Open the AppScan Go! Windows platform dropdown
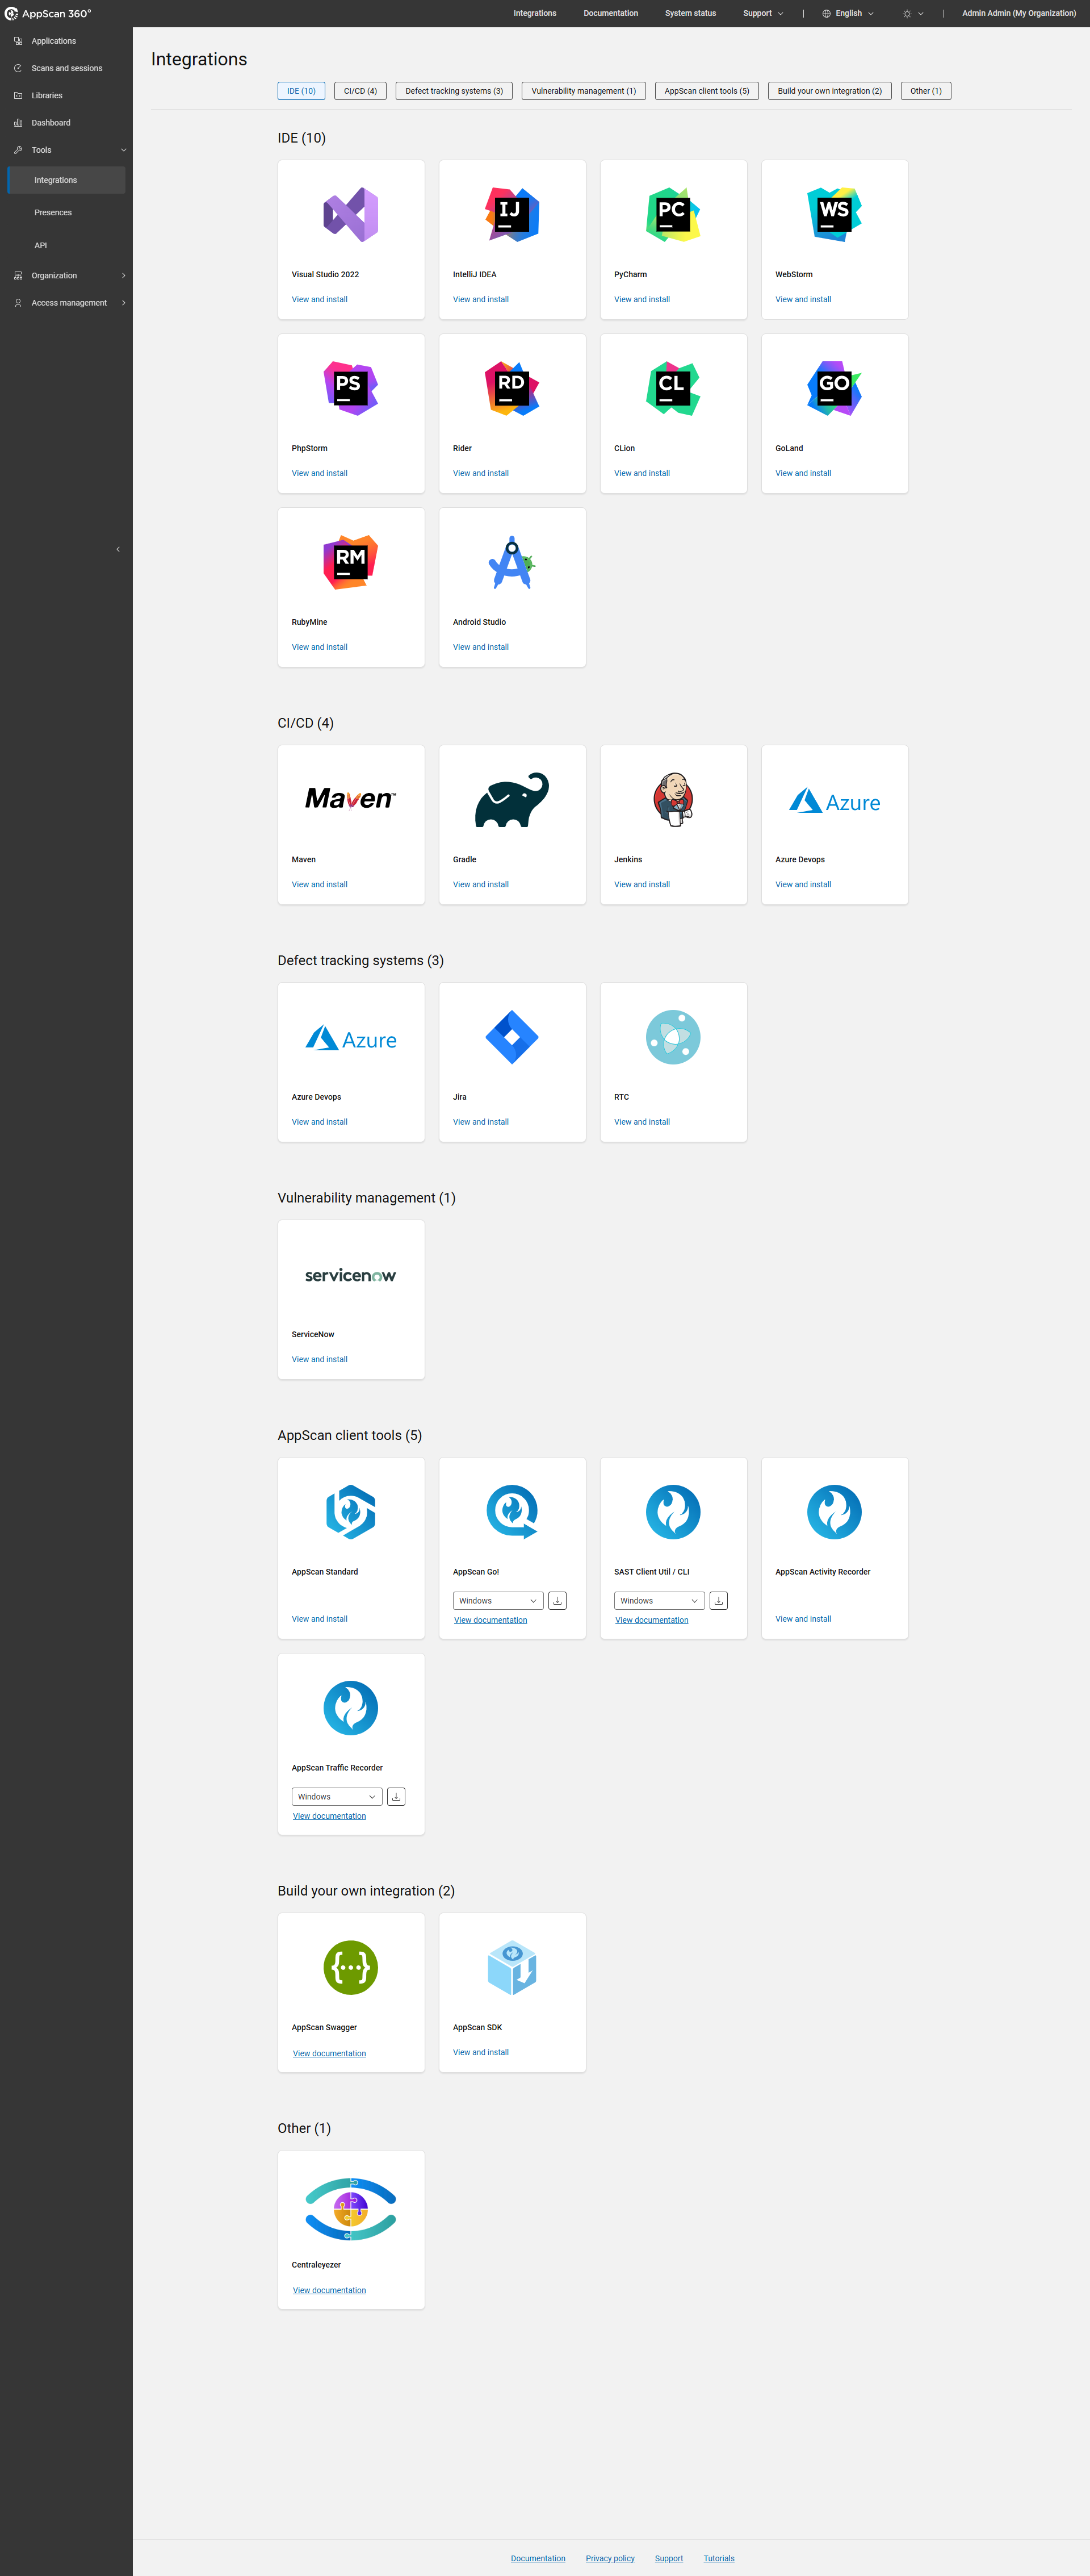Image resolution: width=1090 pixels, height=2576 pixels. [x=497, y=1600]
